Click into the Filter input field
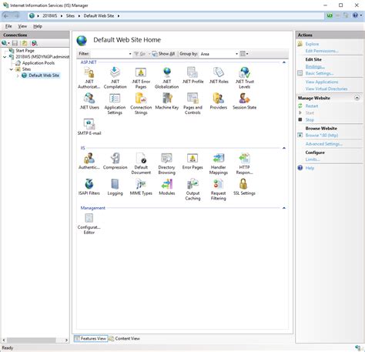 tap(109, 54)
